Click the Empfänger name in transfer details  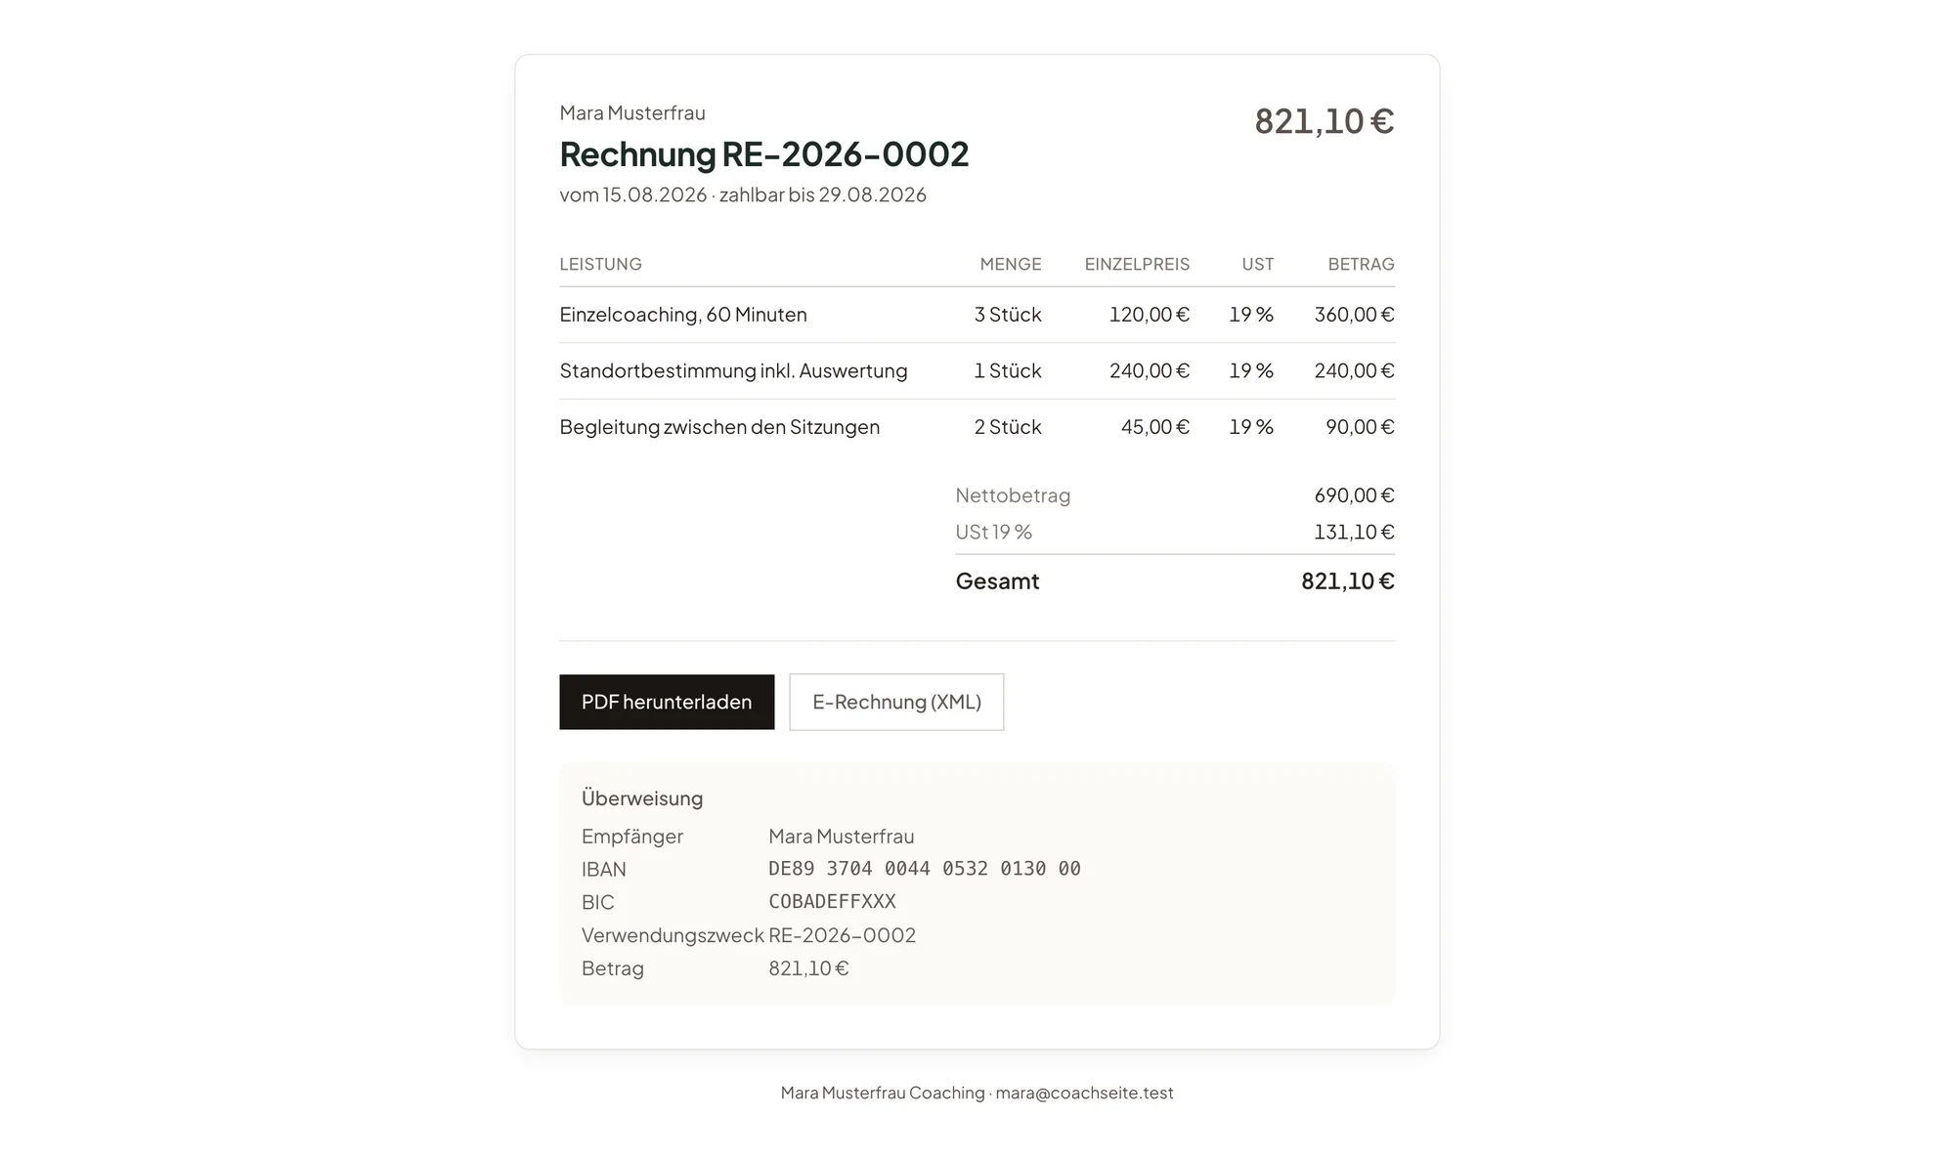(841, 837)
